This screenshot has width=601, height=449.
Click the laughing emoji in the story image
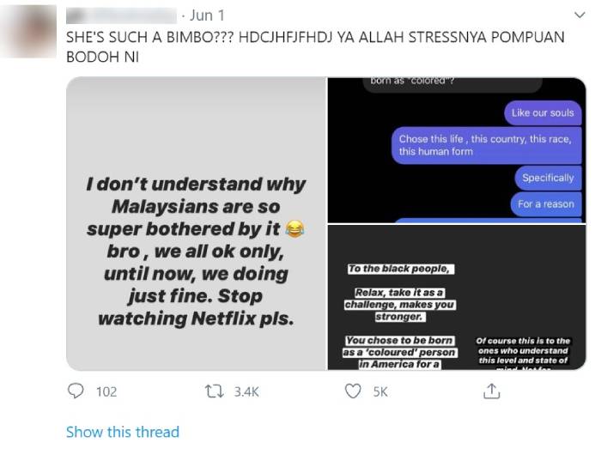tap(294, 228)
